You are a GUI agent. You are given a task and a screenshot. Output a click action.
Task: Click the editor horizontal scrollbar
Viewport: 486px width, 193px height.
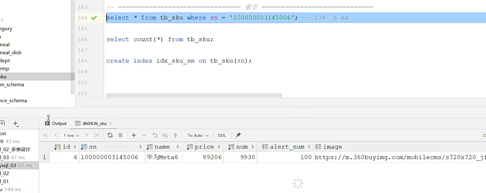(194, 95)
